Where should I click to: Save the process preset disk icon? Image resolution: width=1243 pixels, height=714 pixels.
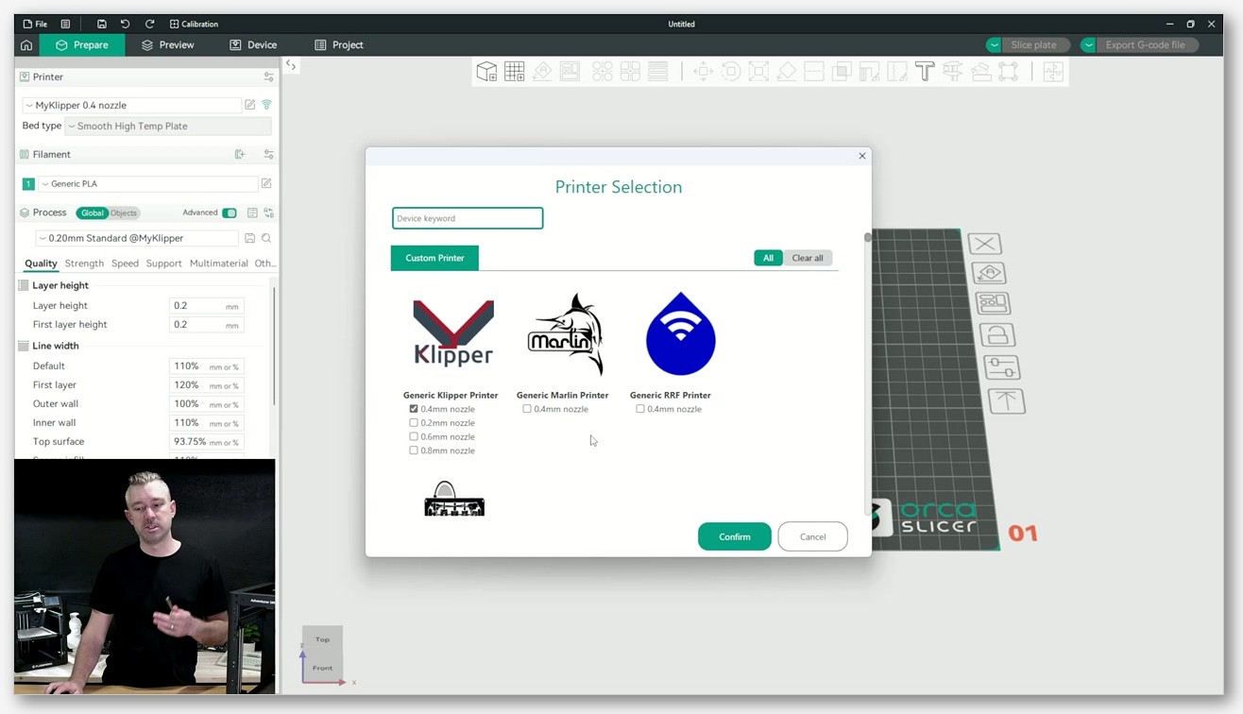[250, 238]
